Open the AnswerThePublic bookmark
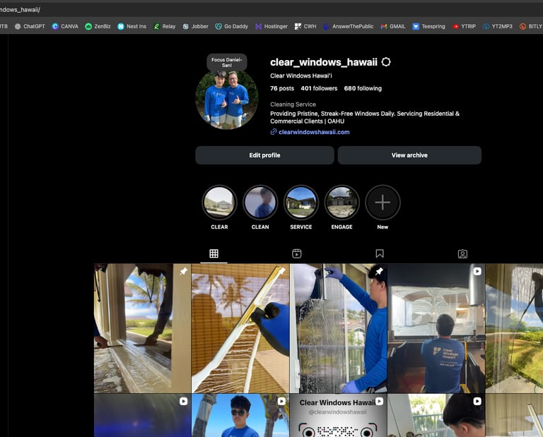543x437 pixels. (x=349, y=26)
